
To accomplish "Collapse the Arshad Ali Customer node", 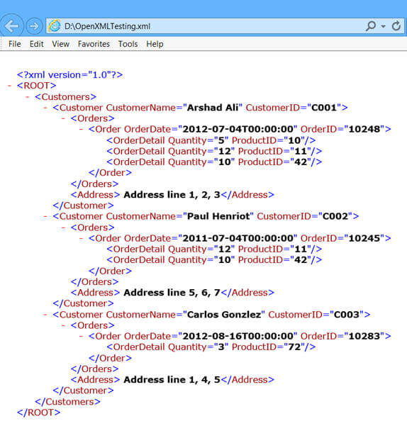I will click(45, 108).
